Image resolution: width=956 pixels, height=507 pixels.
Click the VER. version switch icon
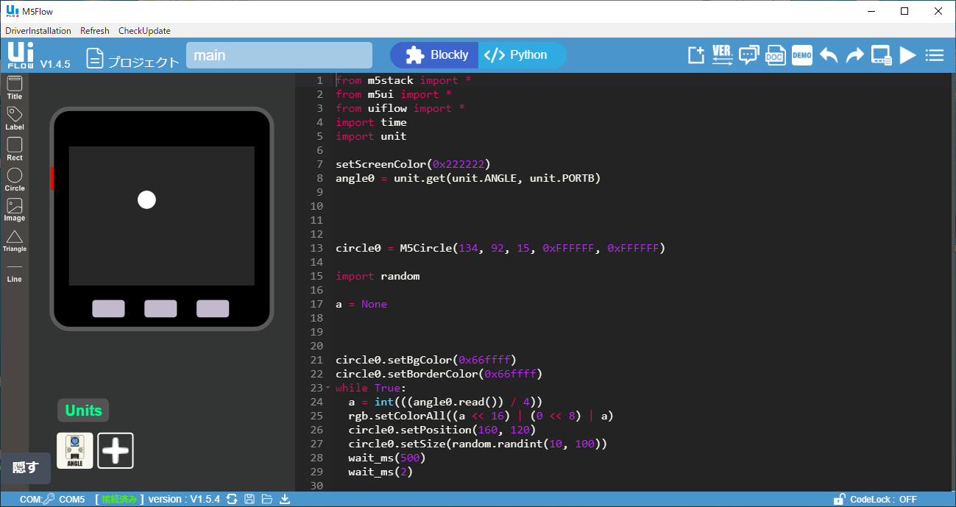[722, 55]
